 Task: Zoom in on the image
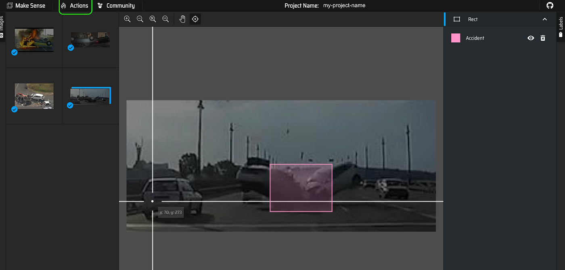pyautogui.click(x=127, y=19)
